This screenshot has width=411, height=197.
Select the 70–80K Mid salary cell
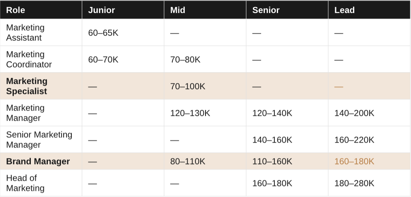pyautogui.click(x=205, y=59)
